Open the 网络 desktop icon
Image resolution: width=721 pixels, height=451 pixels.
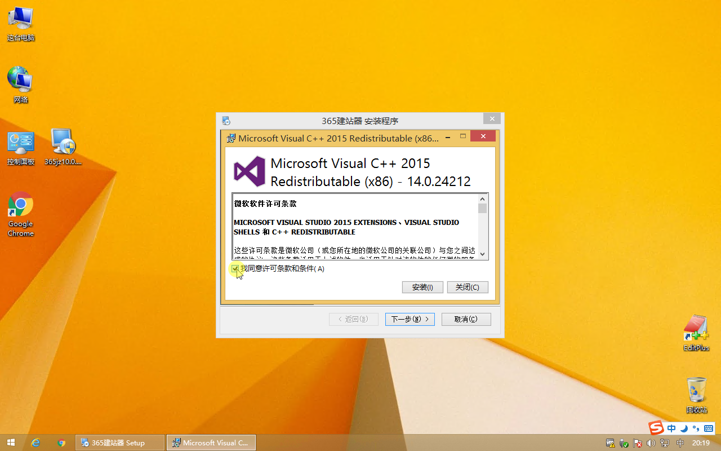pyautogui.click(x=21, y=85)
